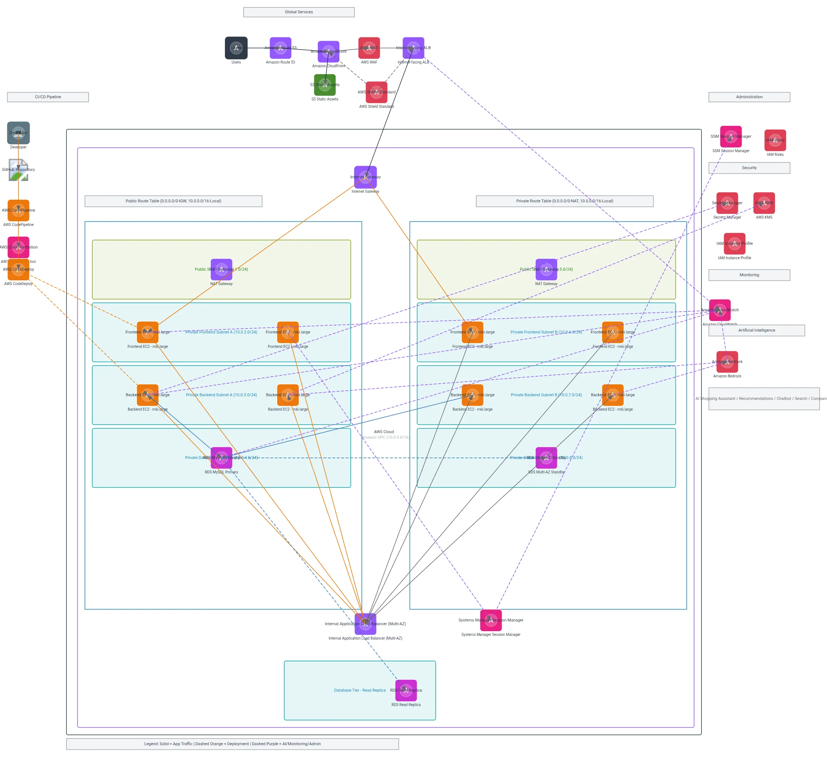Select the AI Shopping Assistant description box
Image resolution: width=827 pixels, height=757 pixels.
pos(764,398)
